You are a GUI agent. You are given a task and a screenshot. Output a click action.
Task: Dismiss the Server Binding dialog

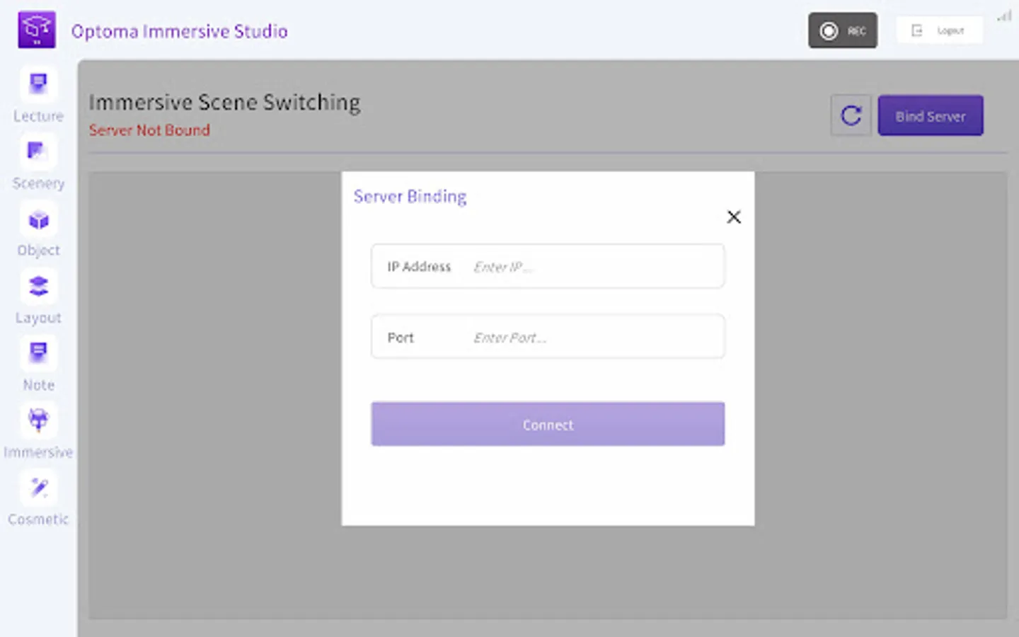(x=734, y=217)
